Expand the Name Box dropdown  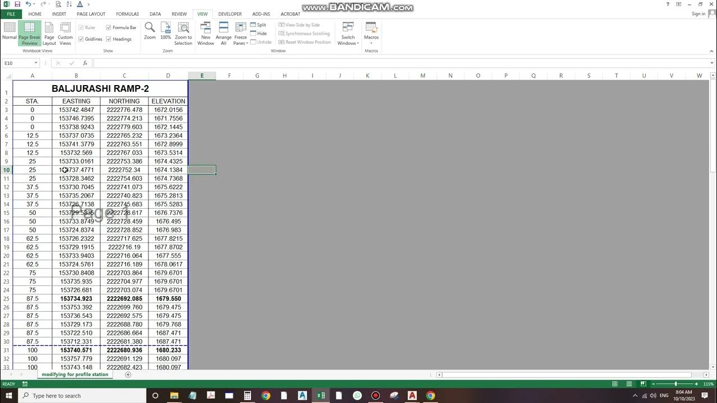(x=36, y=63)
